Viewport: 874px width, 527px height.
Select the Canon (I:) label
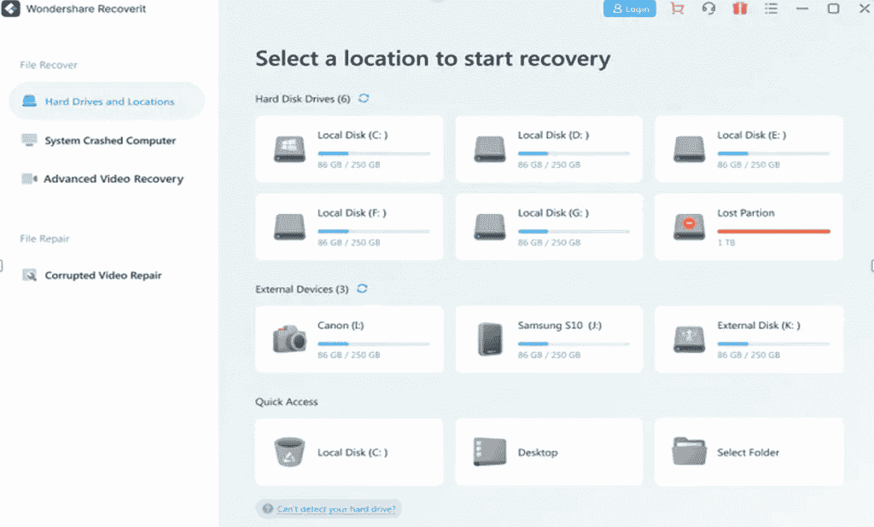pyautogui.click(x=341, y=326)
